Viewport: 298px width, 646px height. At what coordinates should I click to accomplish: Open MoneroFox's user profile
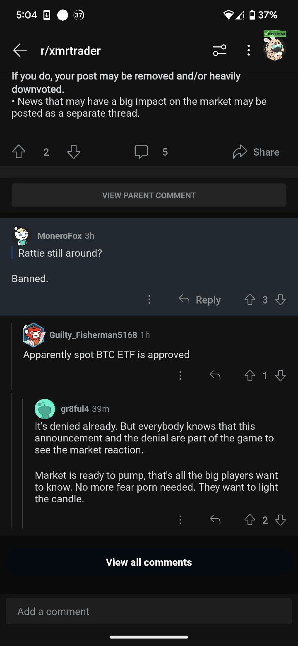click(59, 236)
